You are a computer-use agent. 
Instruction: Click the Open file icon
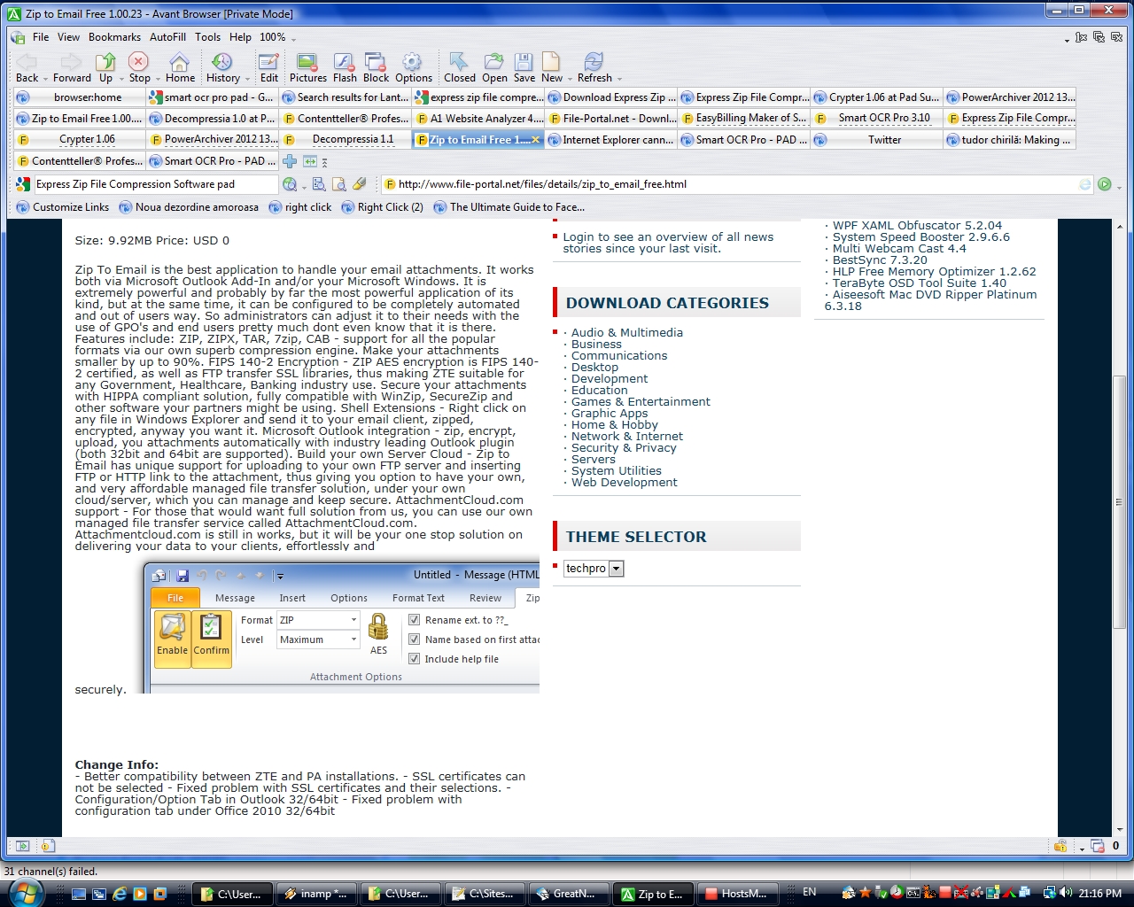[494, 61]
